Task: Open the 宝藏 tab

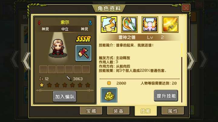Action: (x=91, y=111)
